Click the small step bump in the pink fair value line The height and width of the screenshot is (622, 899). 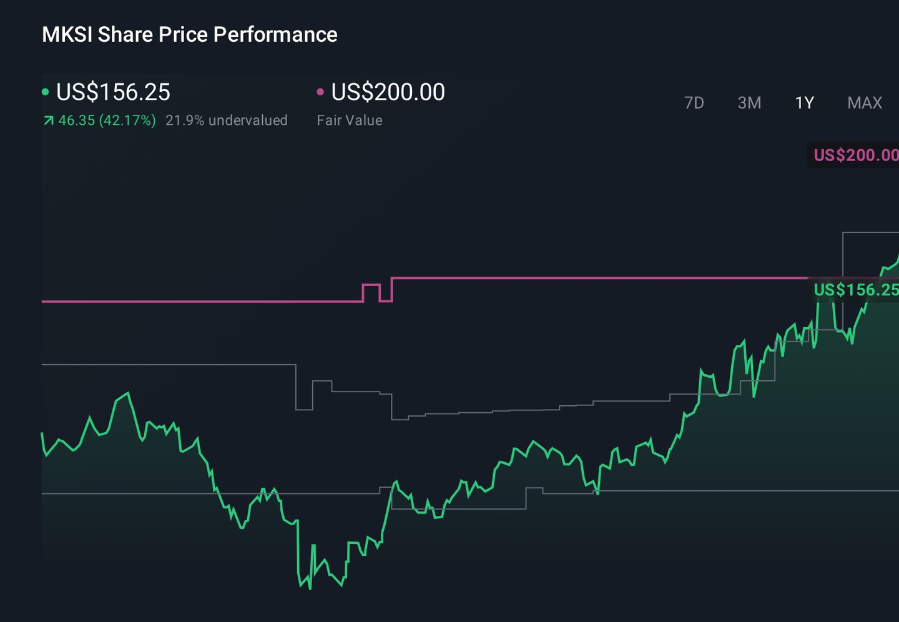(x=371, y=292)
